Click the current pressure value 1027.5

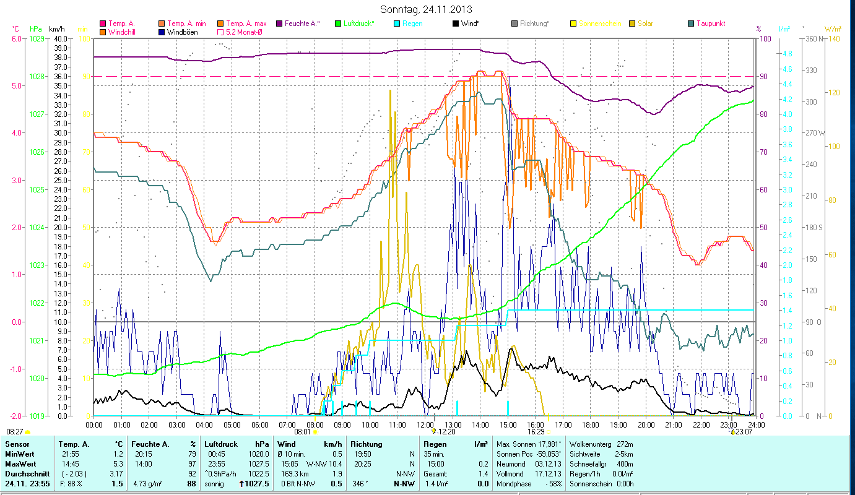tap(258, 484)
